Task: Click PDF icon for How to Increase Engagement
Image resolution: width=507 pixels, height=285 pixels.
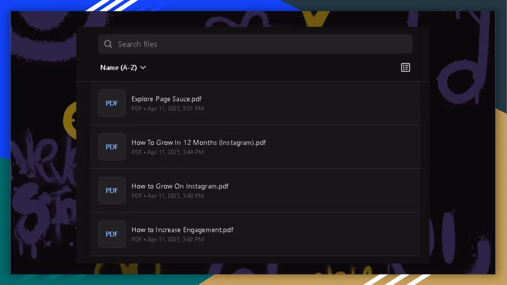Action: pos(112,234)
